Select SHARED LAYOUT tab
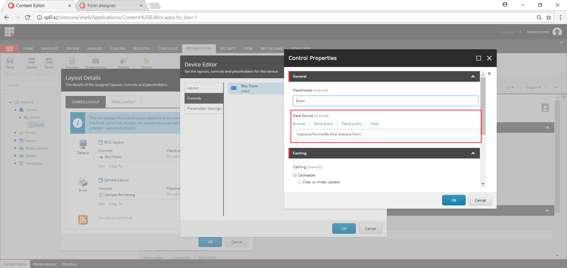567x268 pixels. coord(86,102)
